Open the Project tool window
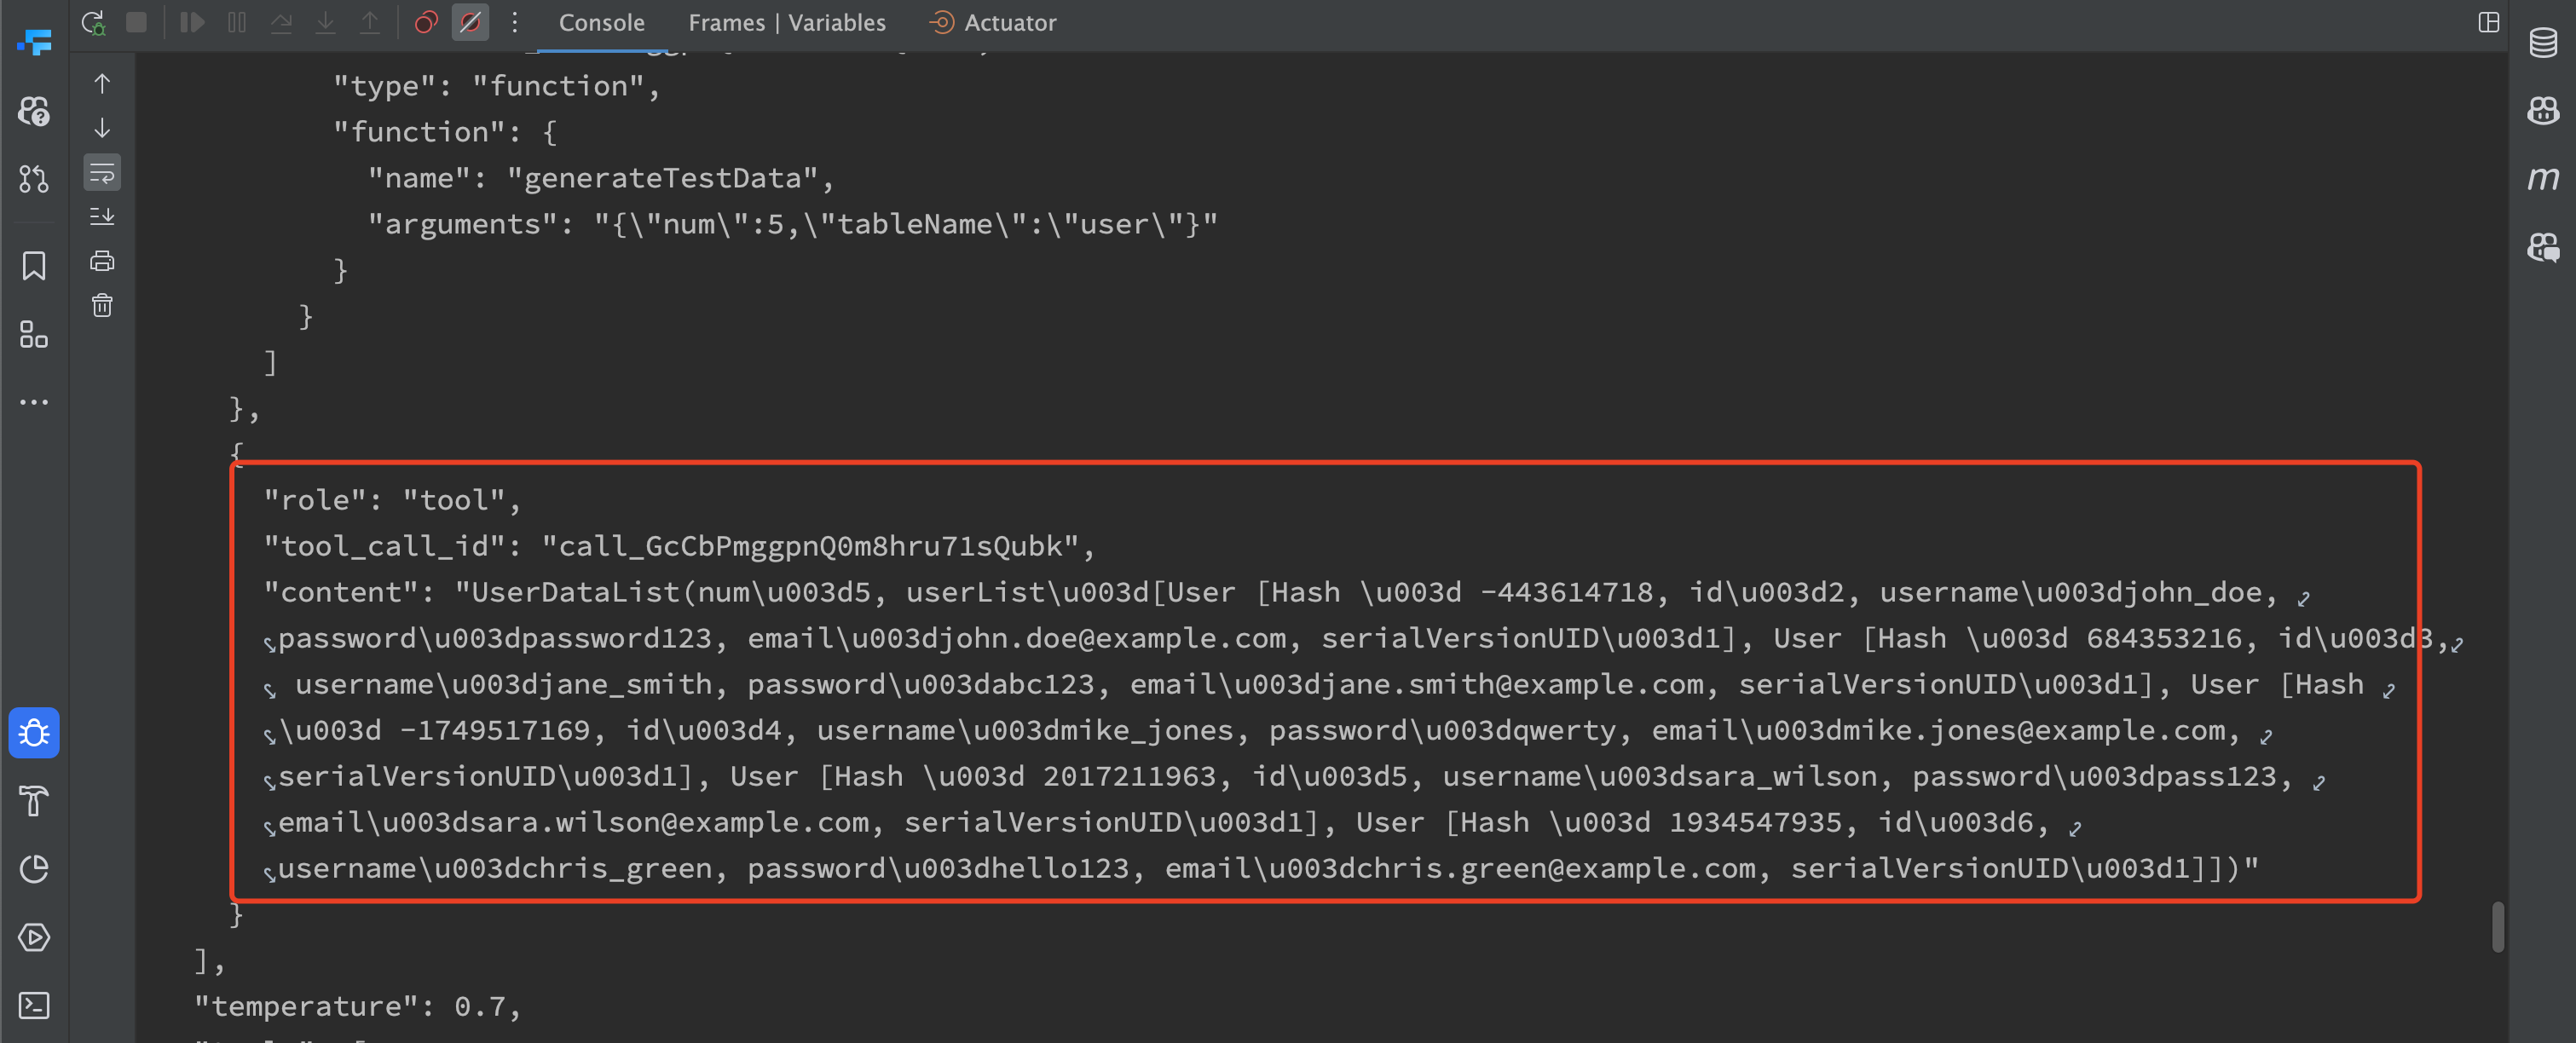 coord(34,43)
